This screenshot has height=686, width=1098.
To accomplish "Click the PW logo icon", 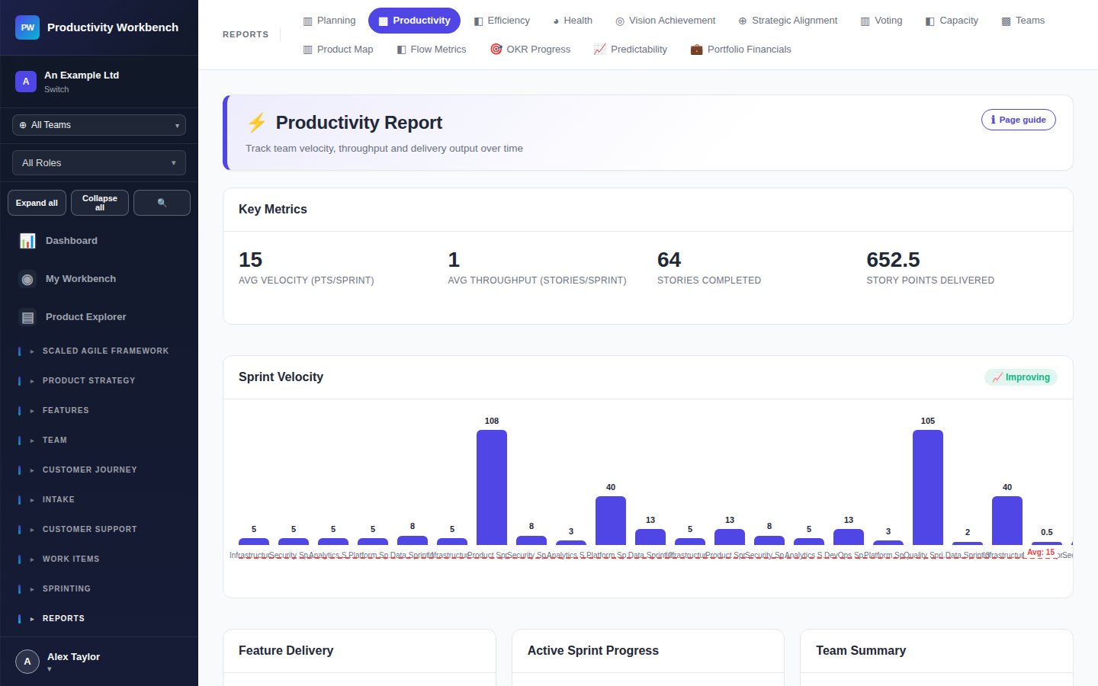I will point(27,27).
